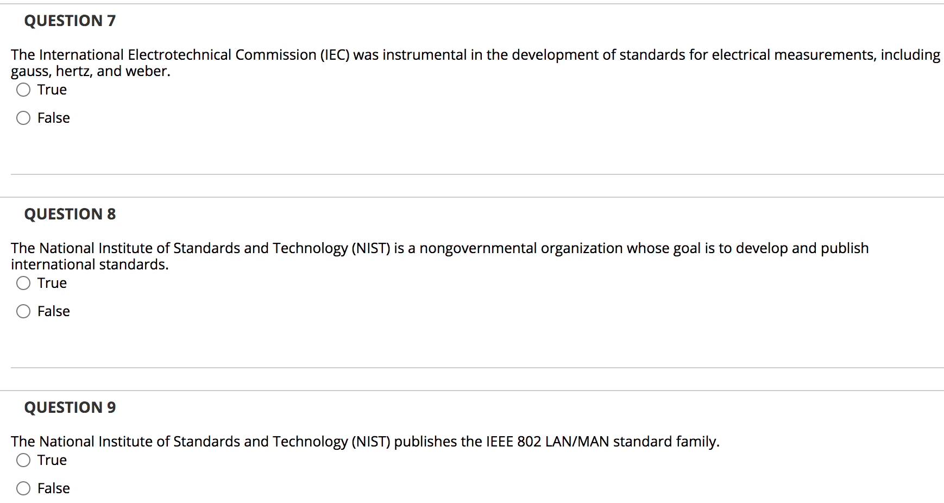Image resolution: width=944 pixels, height=503 pixels.
Task: Select the Question 9 IEEE statement text
Action: 364,441
